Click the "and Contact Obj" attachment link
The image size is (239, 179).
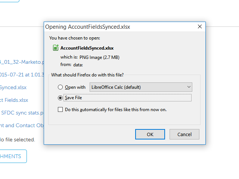click(x=22, y=125)
